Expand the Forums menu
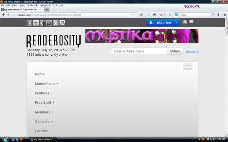 (x=43, y=131)
